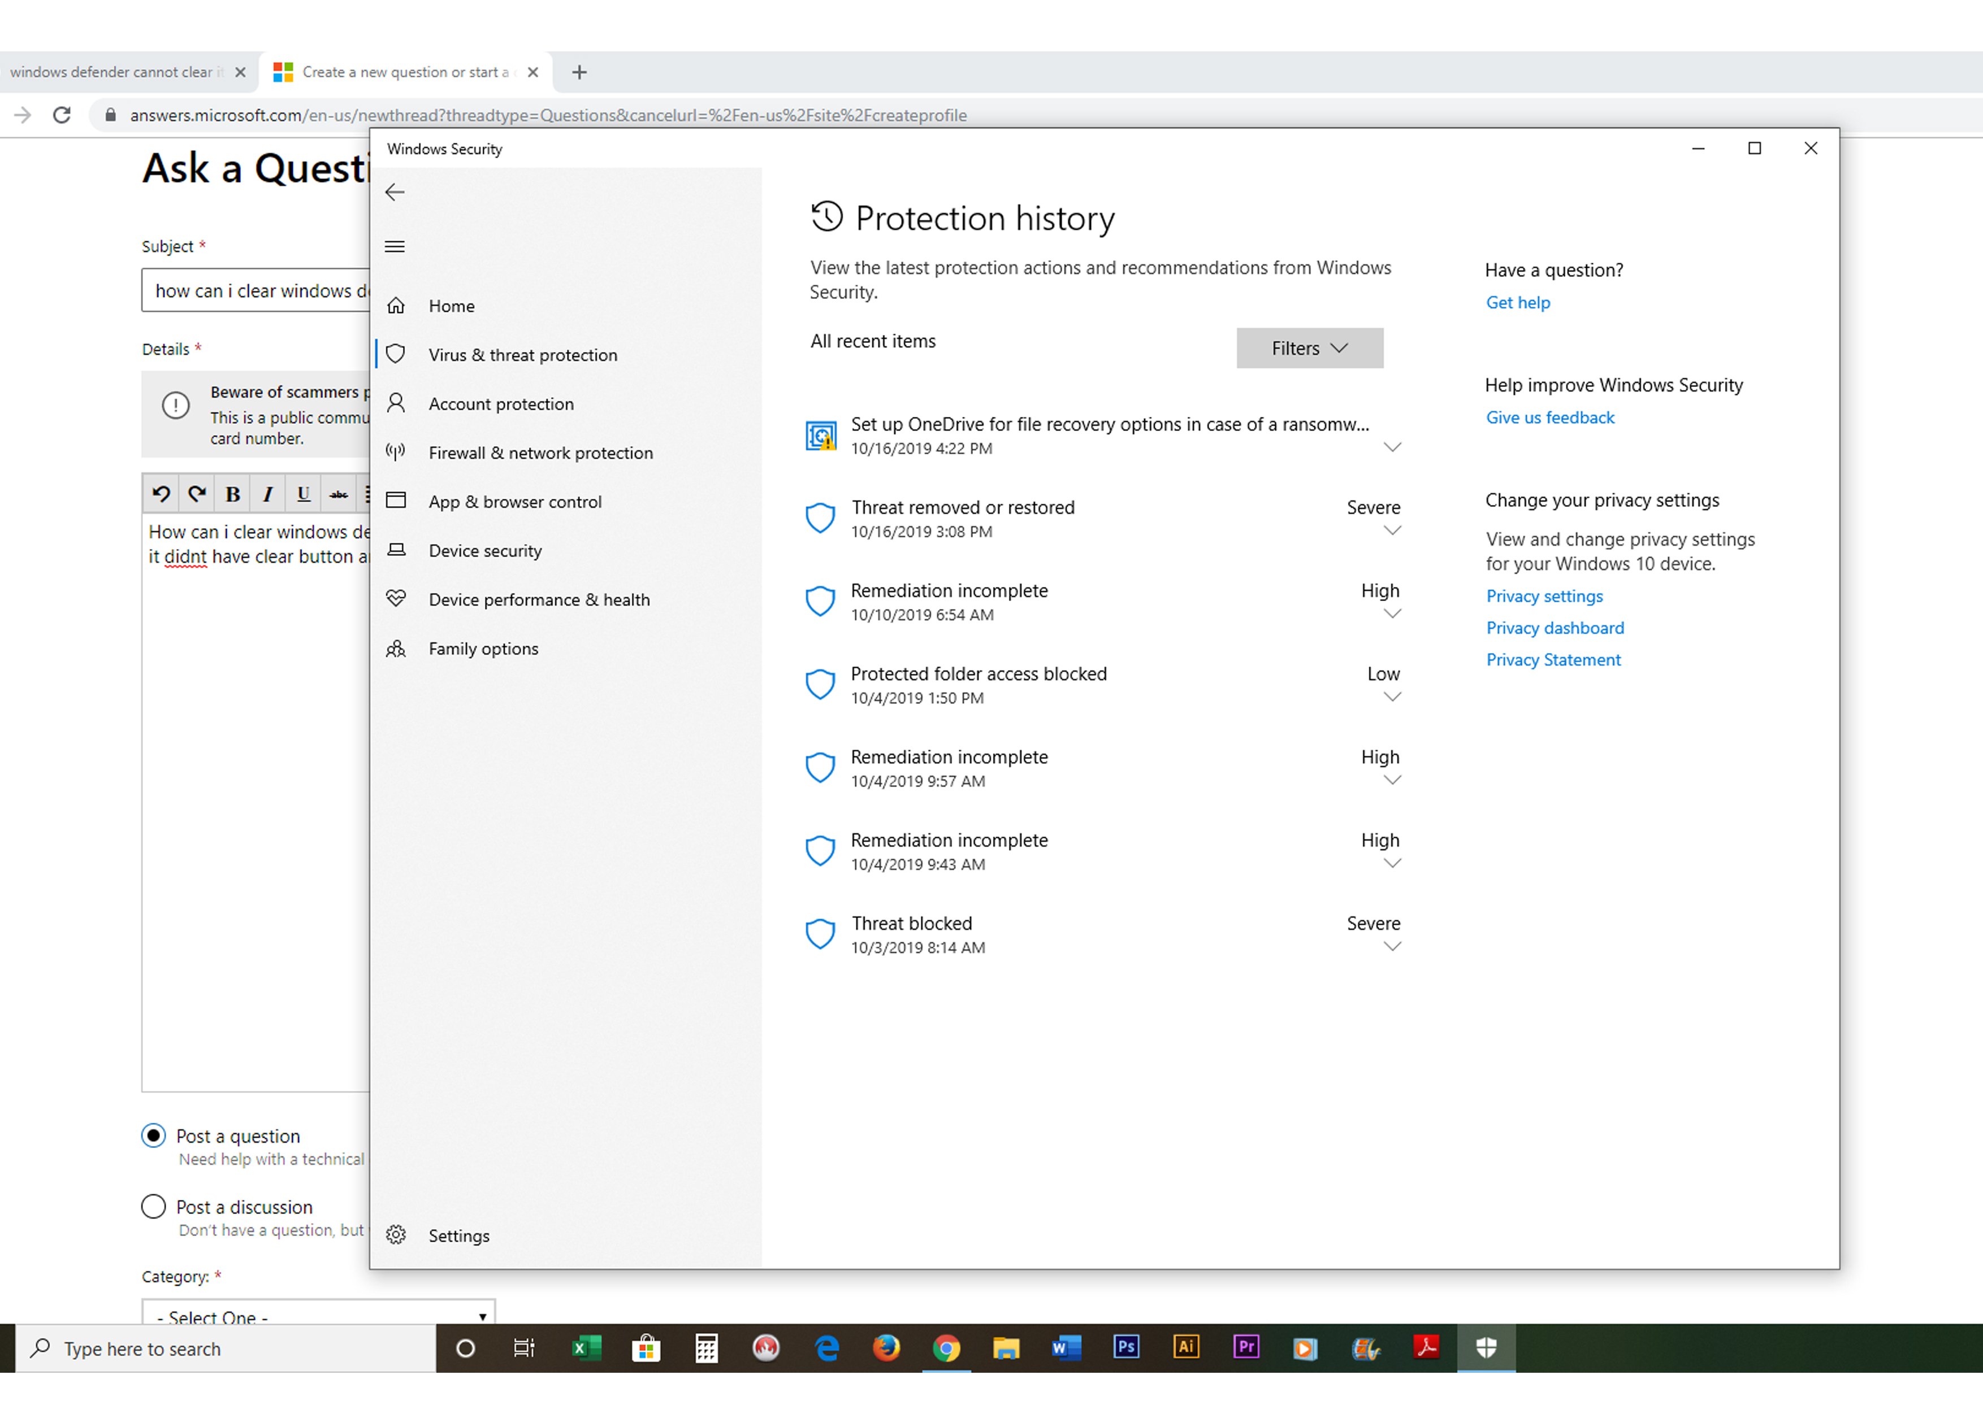Select the Post a discussion radio button

point(154,1206)
